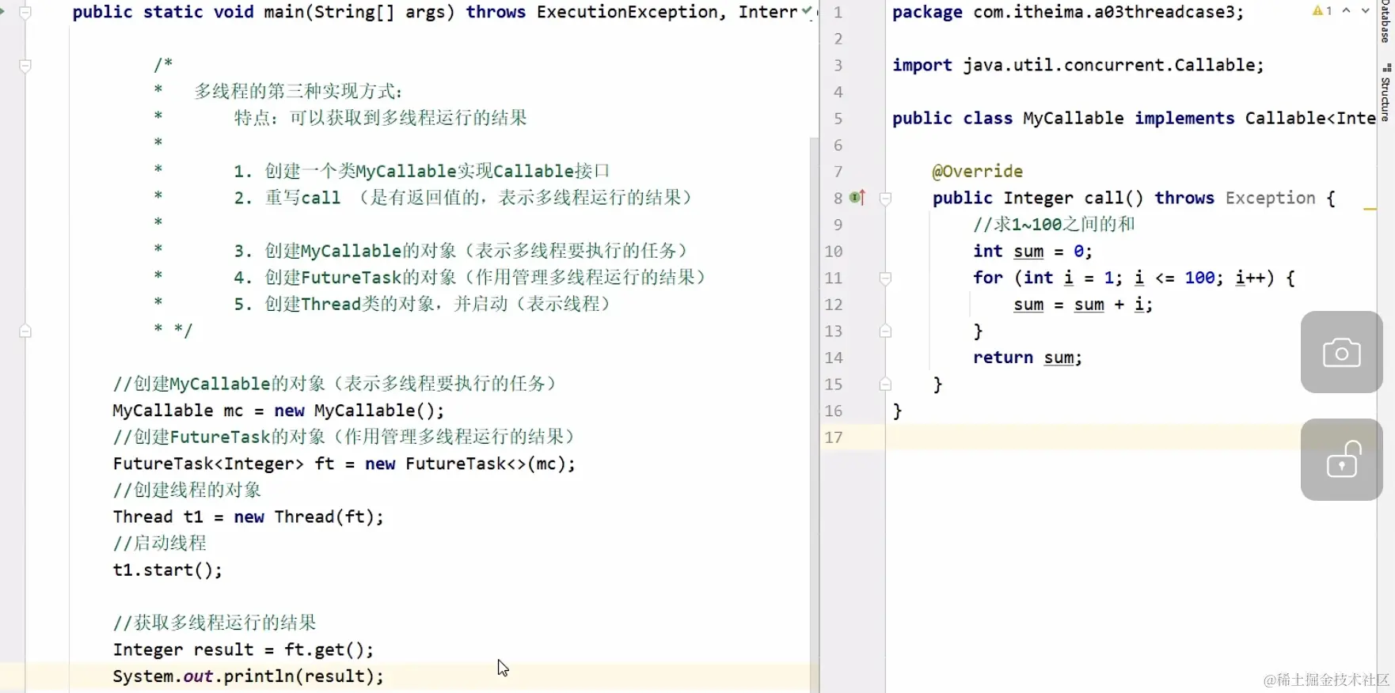Click 'public Integer call()' method signature
Screen dimensions: 1395x693
(1037, 199)
